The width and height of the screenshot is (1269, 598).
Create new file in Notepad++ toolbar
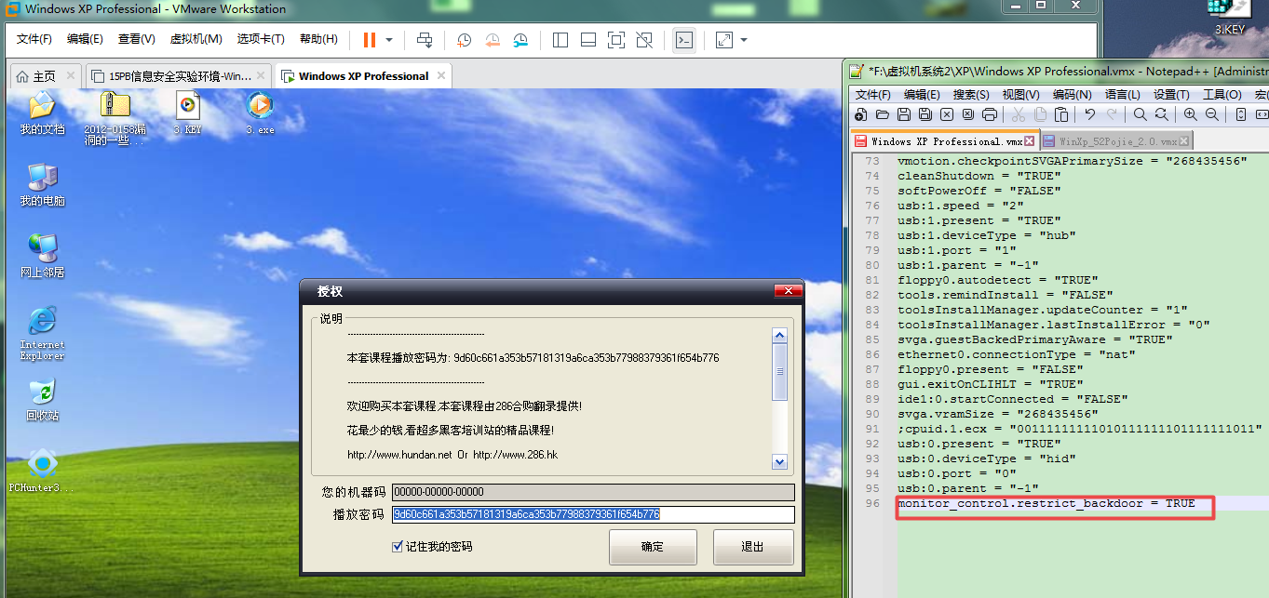click(860, 114)
